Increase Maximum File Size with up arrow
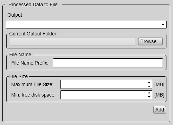Viewport: 173px width, 125px height. point(149,82)
